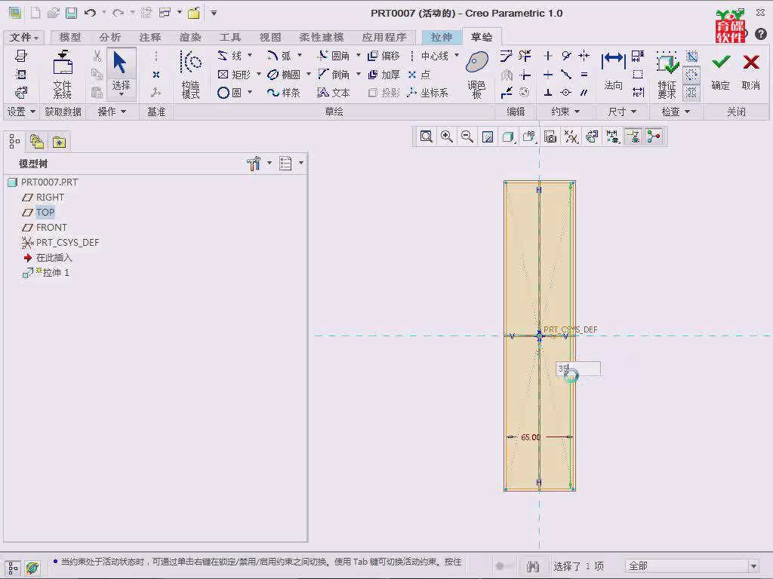Image resolution: width=773 pixels, height=579 pixels.
Task: Toggle Highlight Open Ends, middle 检查 icon
Action: (691, 75)
